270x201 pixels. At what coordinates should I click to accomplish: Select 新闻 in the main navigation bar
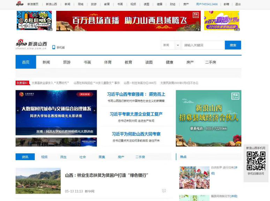(x=46, y=62)
